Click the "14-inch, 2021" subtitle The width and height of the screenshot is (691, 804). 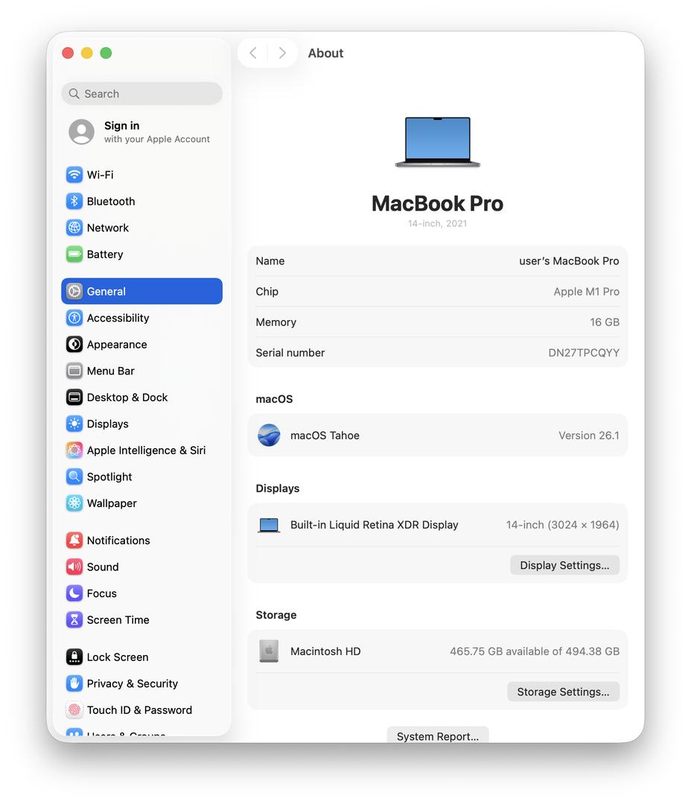438,223
